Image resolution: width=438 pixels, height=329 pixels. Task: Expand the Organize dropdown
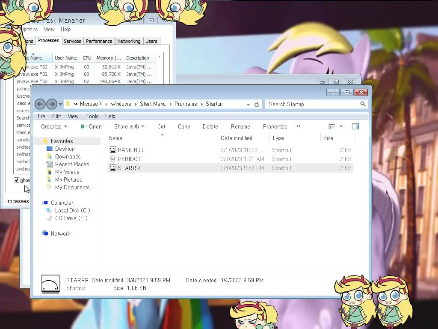[54, 126]
